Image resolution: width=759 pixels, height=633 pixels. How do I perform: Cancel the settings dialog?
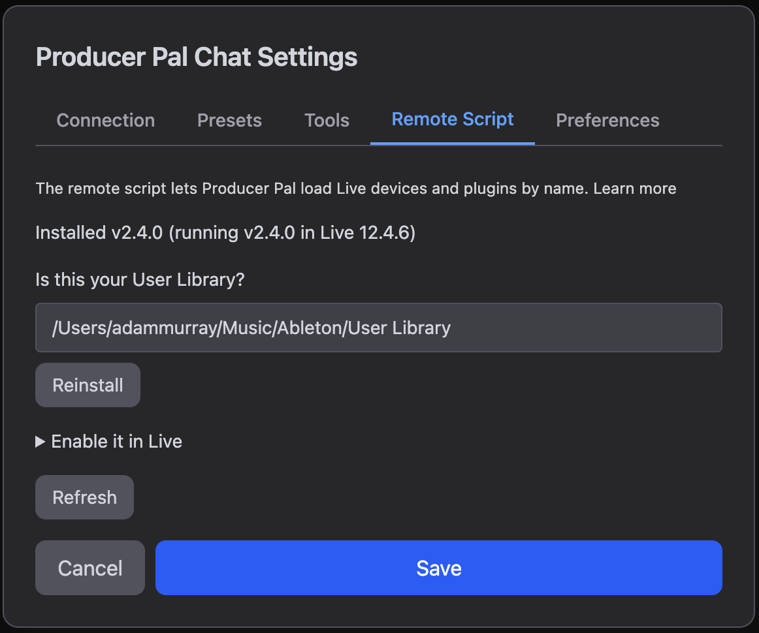90,568
